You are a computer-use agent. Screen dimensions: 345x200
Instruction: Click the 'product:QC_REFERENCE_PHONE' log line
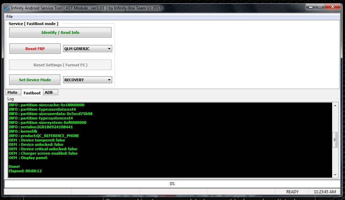pyautogui.click(x=44, y=136)
